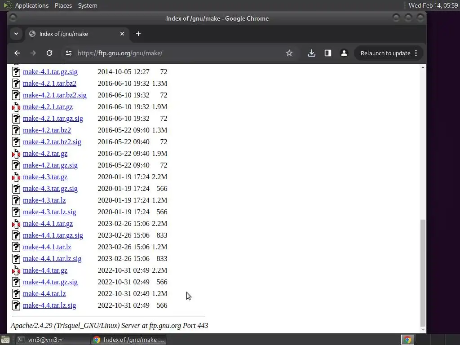The height and width of the screenshot is (345, 460).
Task: Toggle the Chrome side panel
Action: pos(327,53)
